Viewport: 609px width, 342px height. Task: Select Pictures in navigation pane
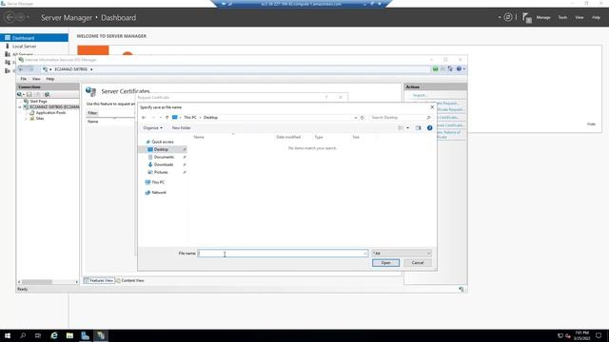pos(161,172)
